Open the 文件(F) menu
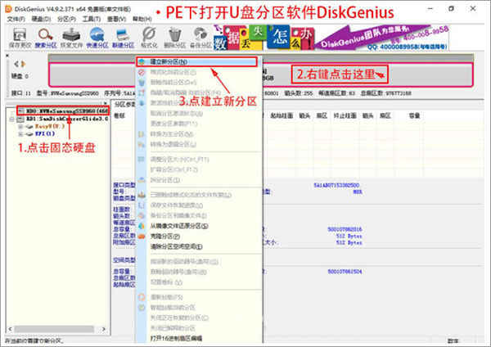Image resolution: width=491 pixels, height=347 pixels. click(16, 19)
